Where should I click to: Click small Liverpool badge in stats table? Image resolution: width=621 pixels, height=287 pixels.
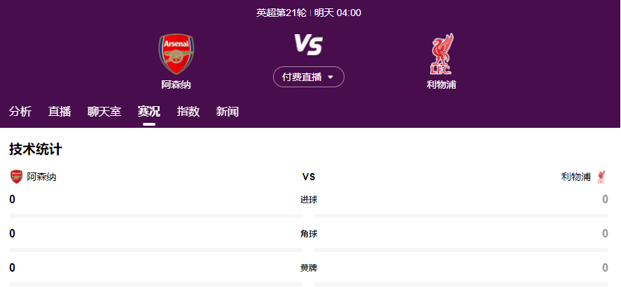pos(601,177)
